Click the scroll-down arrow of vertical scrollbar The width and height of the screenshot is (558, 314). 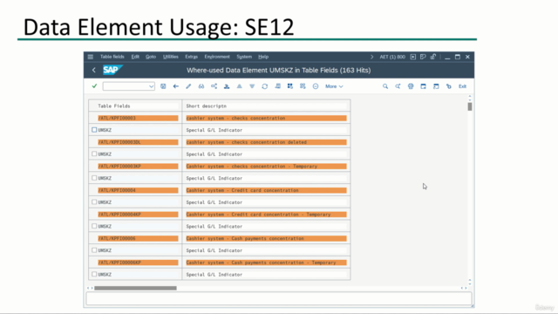coord(470,283)
